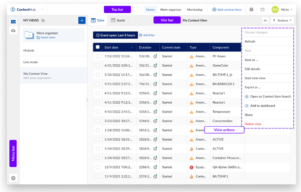This screenshot has height=192, width=301.
Task: Select 'Export as ...' from actions menu
Action: pos(253,87)
